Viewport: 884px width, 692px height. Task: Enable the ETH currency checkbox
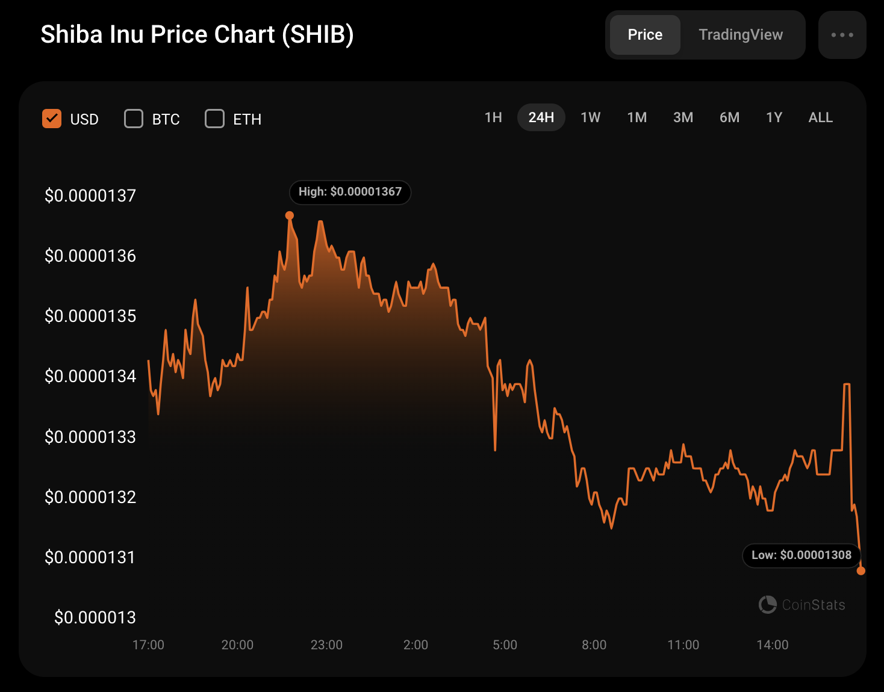214,119
